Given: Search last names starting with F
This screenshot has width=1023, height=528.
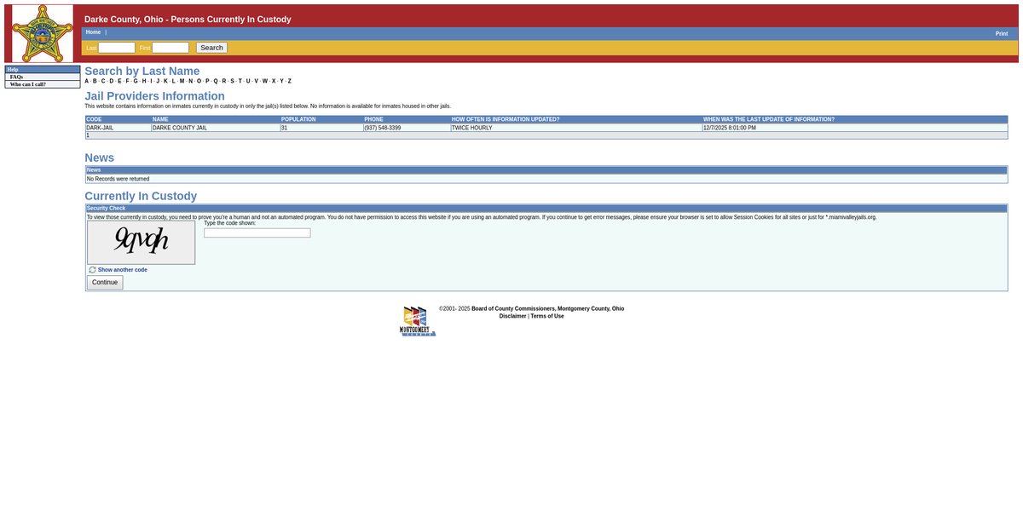Looking at the screenshot, I should 127,81.
